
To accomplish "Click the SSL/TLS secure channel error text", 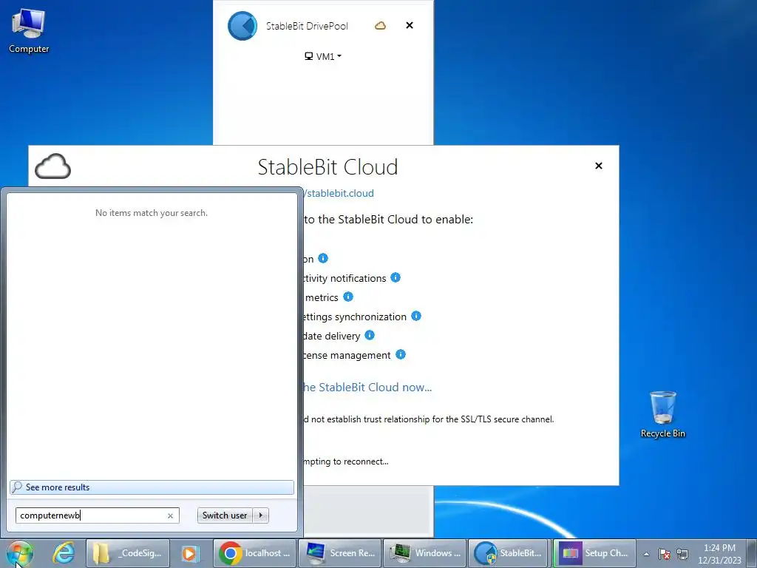I will 428,419.
